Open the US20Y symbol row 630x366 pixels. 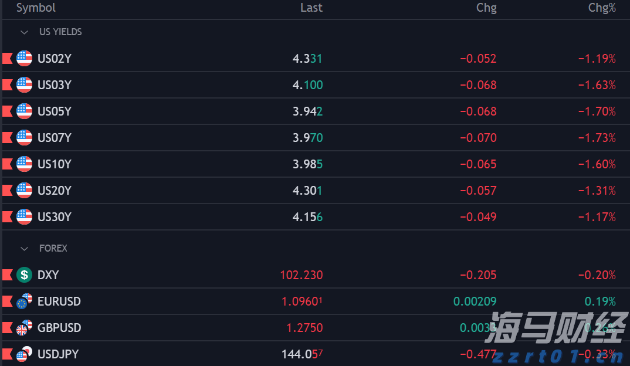tap(54, 191)
